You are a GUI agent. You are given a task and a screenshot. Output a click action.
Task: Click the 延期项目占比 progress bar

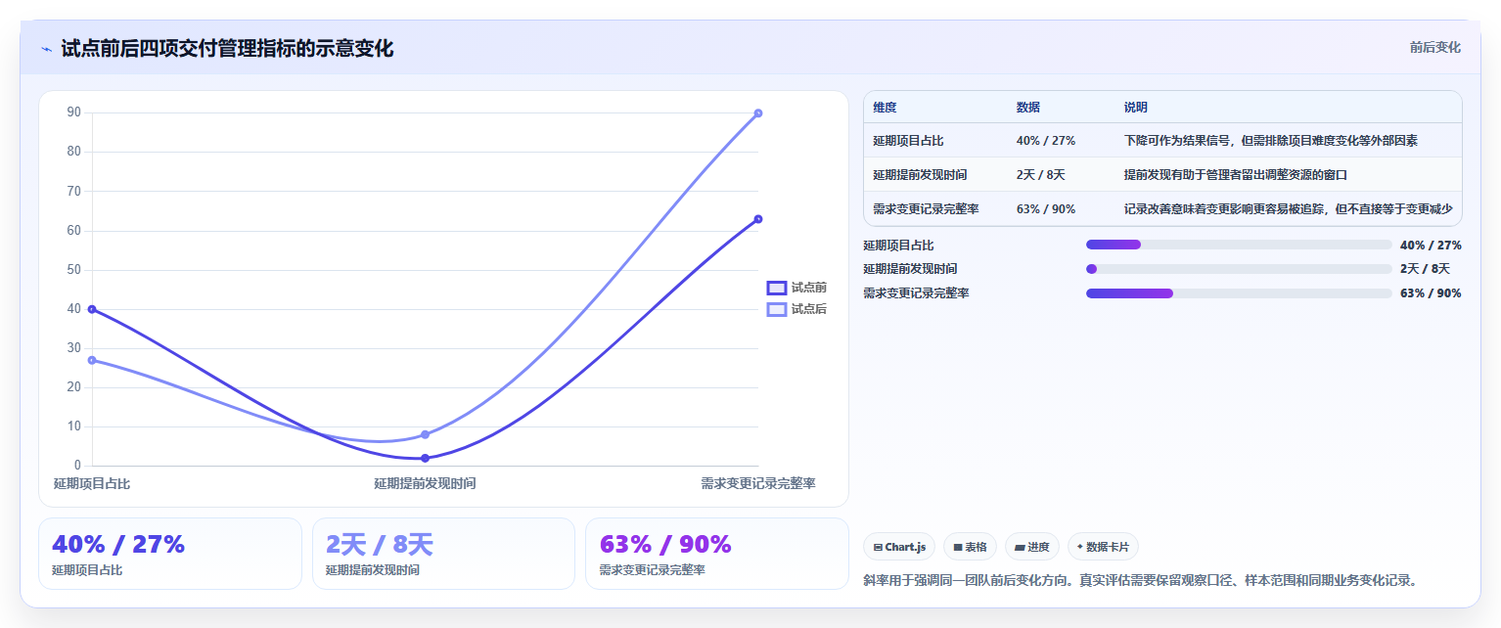[x=1239, y=245]
